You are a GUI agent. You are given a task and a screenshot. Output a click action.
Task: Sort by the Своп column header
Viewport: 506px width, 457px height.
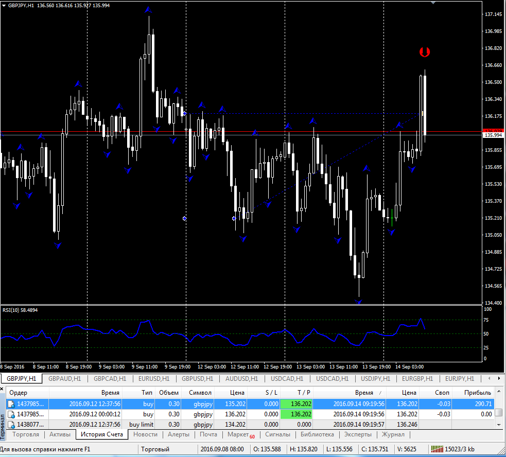click(x=435, y=393)
